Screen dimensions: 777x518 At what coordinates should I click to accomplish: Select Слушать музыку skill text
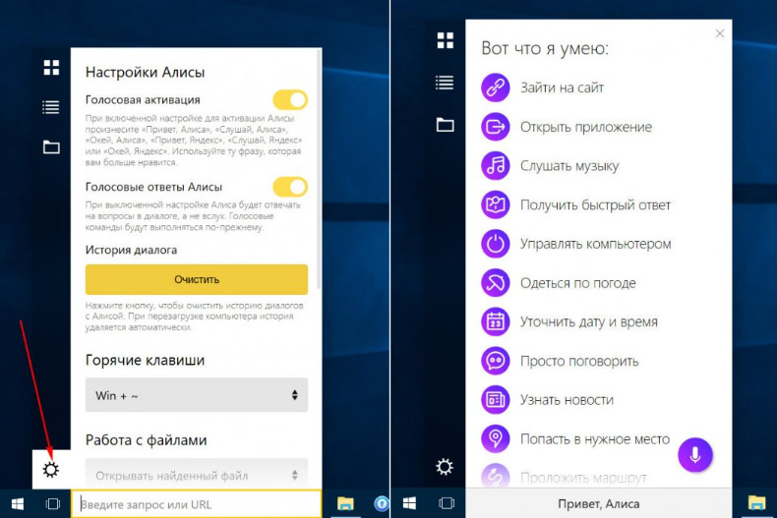(569, 166)
